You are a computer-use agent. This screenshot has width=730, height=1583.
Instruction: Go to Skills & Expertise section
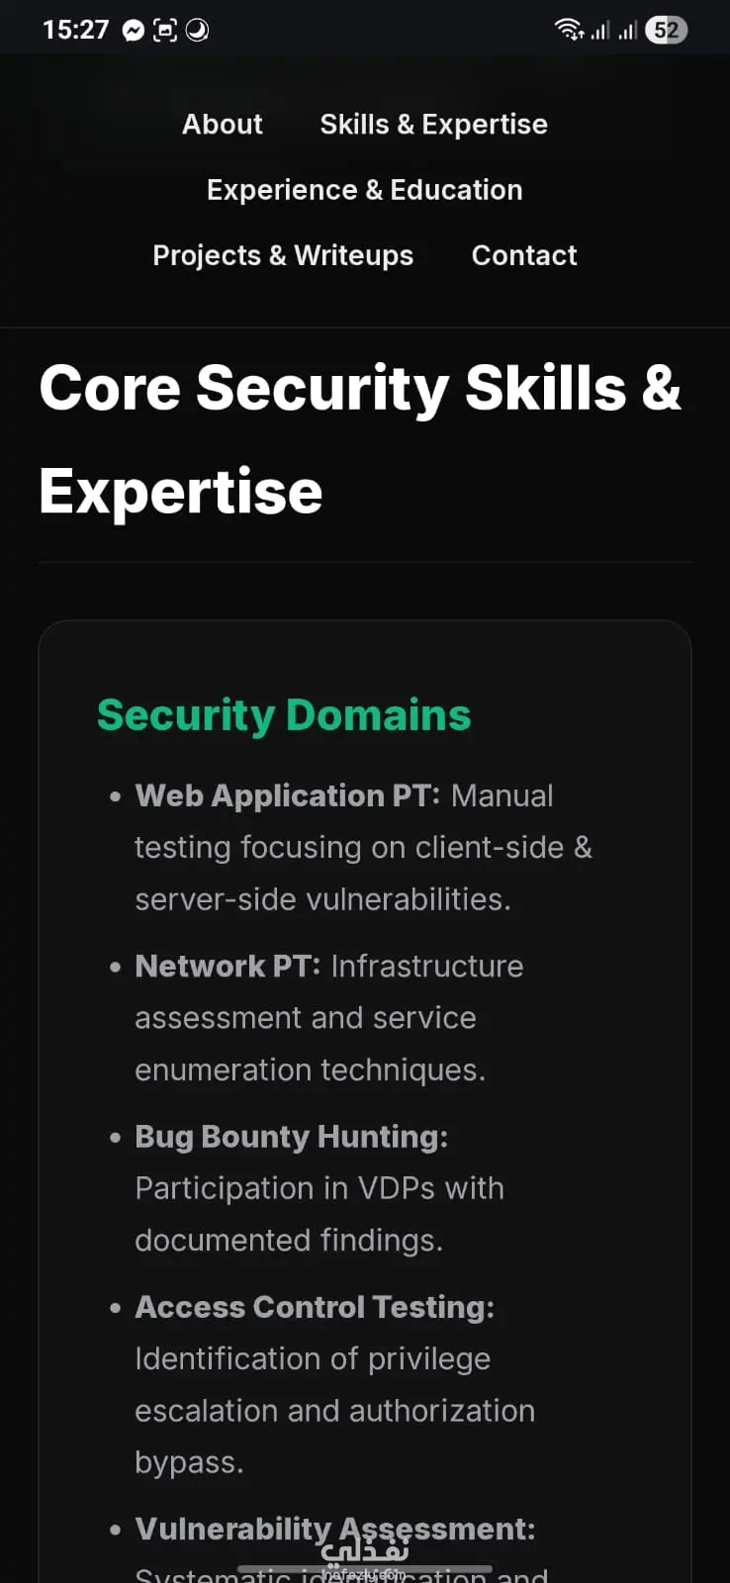pos(433,125)
